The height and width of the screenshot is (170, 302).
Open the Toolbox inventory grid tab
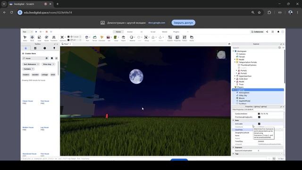[x=35, y=48]
